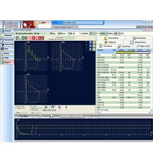
Task: Switch to the PRE / POST tab
Action: pos(143,46)
